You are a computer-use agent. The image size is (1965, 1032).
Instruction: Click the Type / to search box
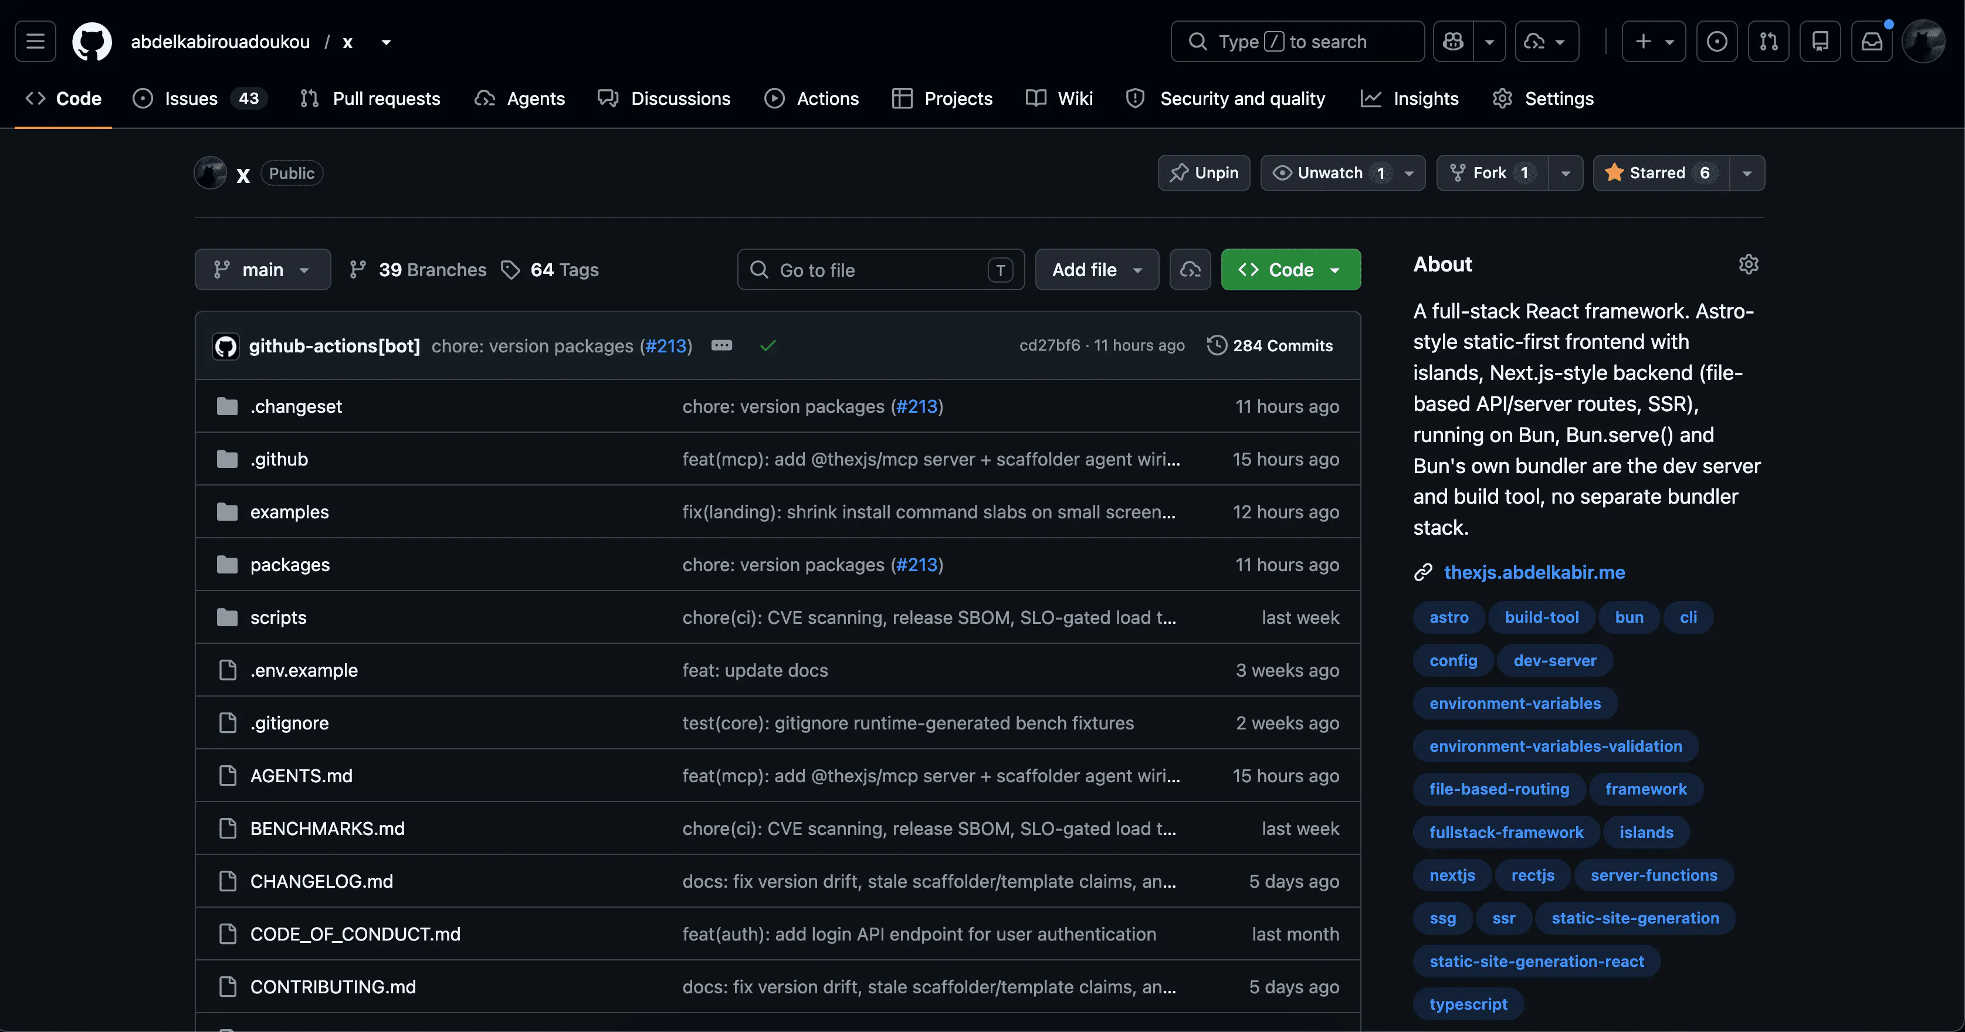point(1297,41)
